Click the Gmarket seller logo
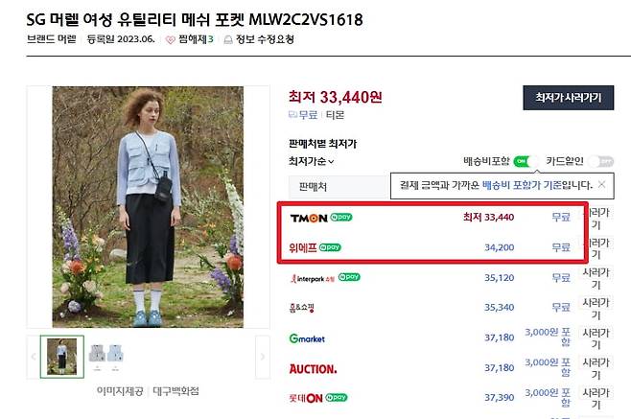This screenshot has width=631, height=419. (x=307, y=338)
